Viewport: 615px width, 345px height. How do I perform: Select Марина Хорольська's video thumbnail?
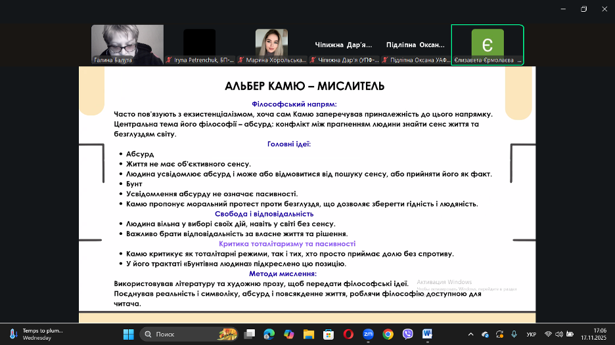point(271,45)
